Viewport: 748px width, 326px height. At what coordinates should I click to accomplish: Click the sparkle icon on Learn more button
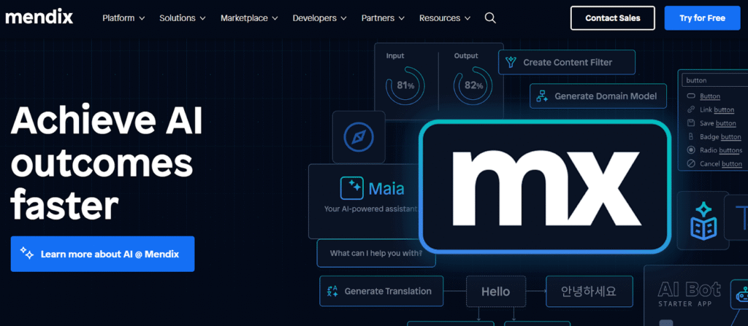(27, 254)
